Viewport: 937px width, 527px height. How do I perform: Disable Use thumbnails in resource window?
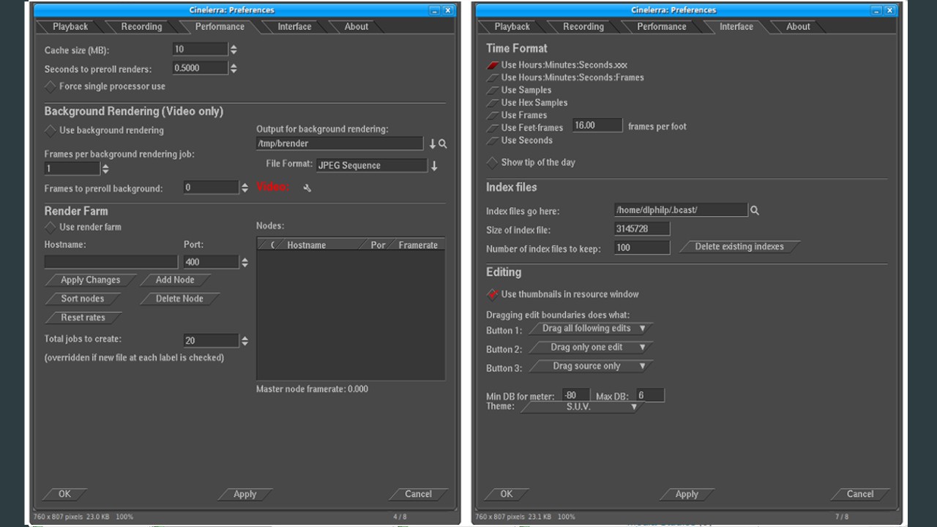pos(493,294)
